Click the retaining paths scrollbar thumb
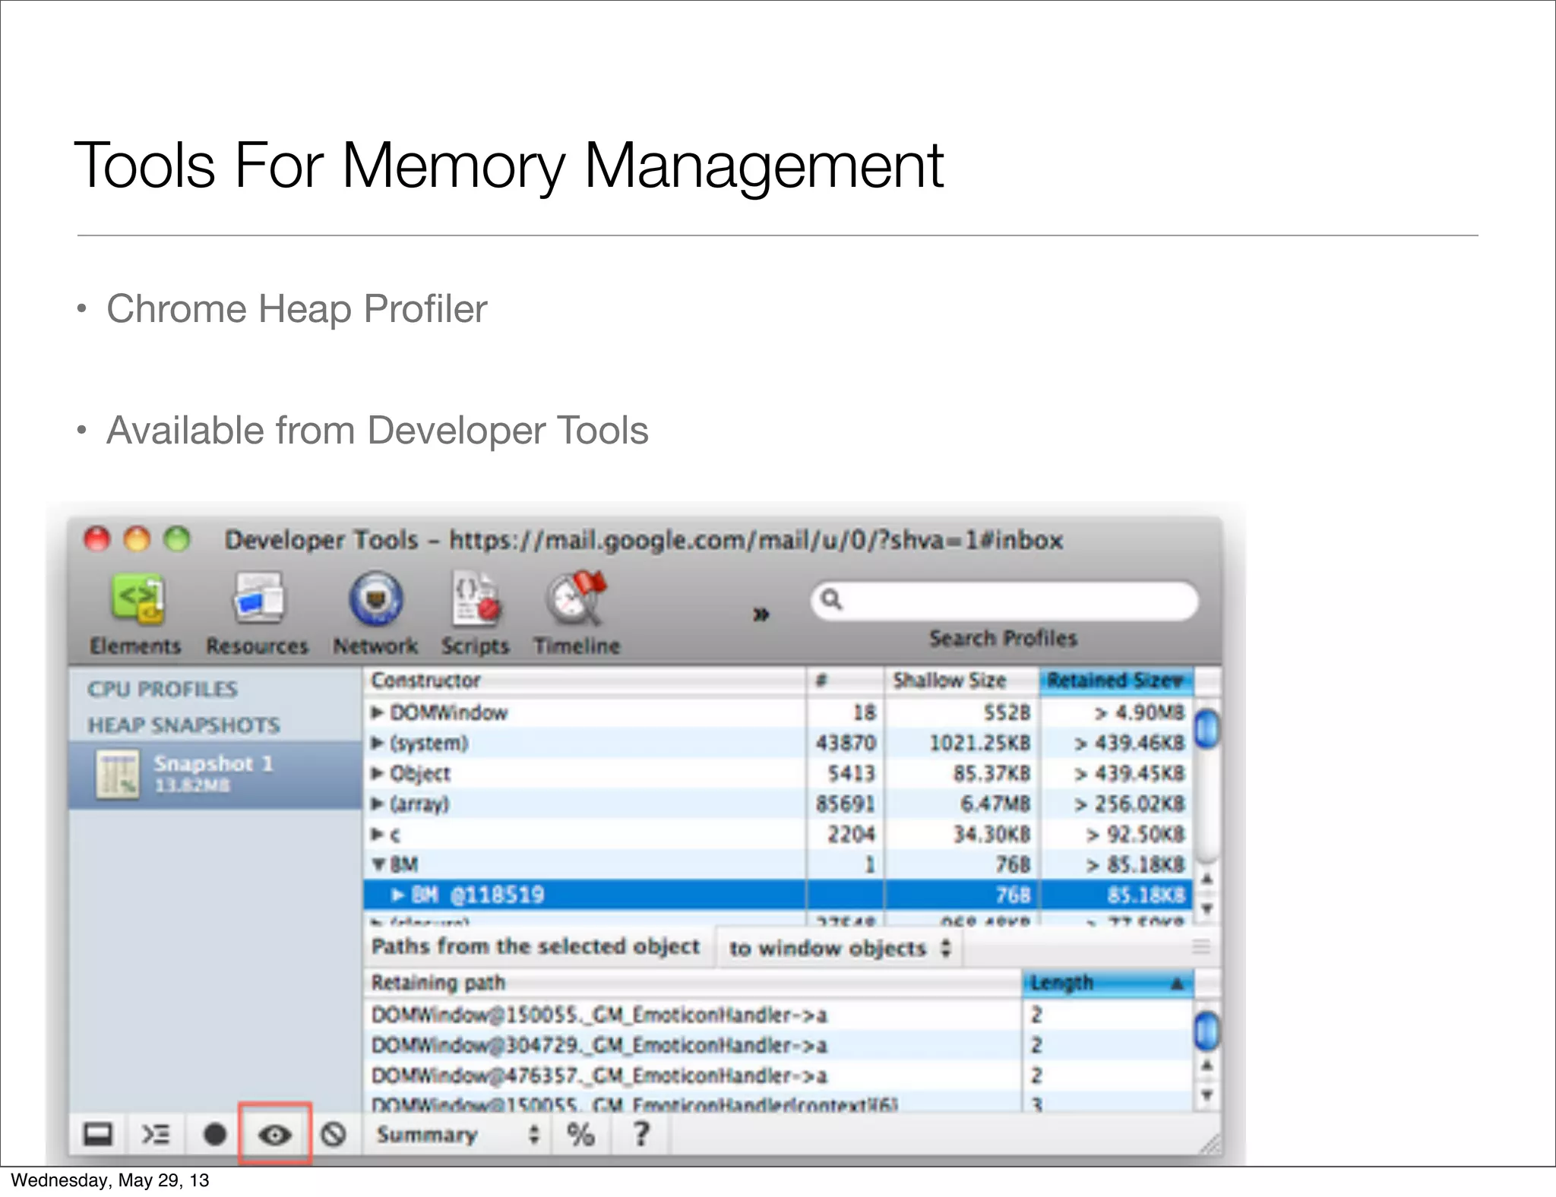This screenshot has width=1556, height=1197. (1207, 1031)
